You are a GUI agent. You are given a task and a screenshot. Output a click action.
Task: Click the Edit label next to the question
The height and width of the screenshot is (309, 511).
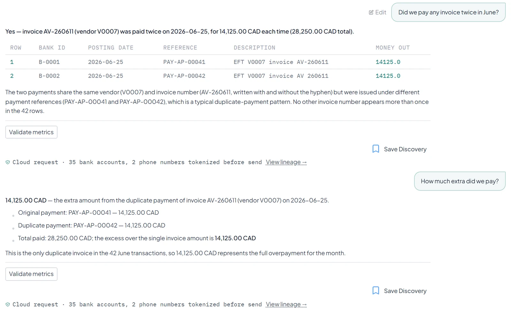(x=381, y=12)
